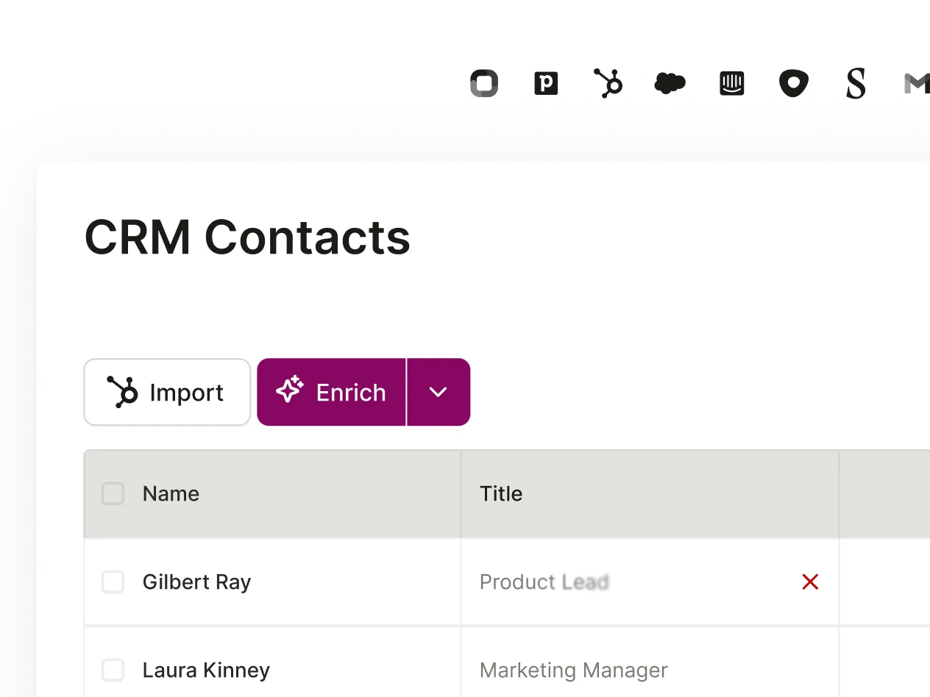Click the sparkle icon on the Enrich button
The image size is (930, 697).
tap(290, 390)
